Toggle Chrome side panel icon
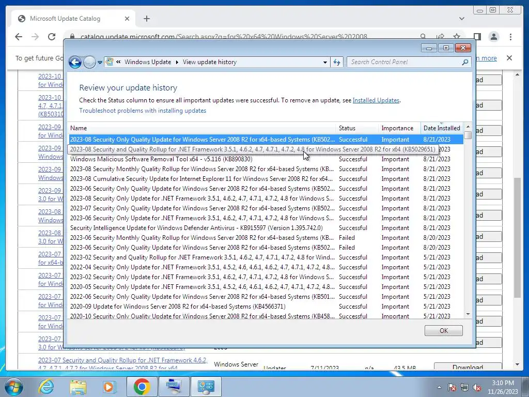The height and width of the screenshot is (397, 529). click(477, 37)
